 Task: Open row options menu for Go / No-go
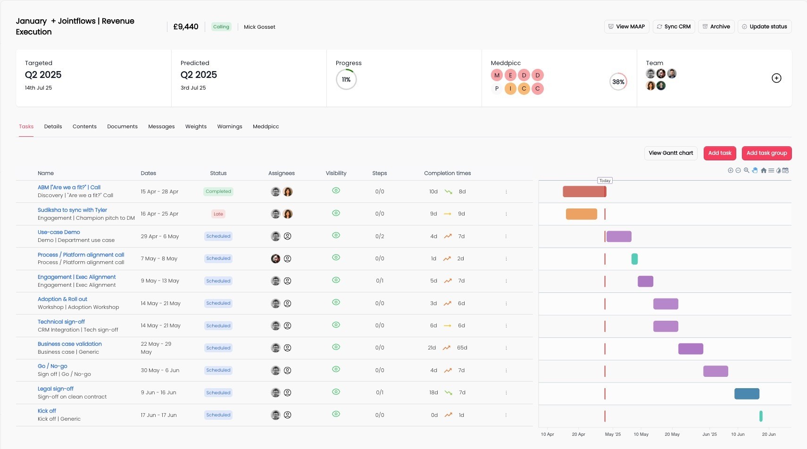(x=506, y=370)
